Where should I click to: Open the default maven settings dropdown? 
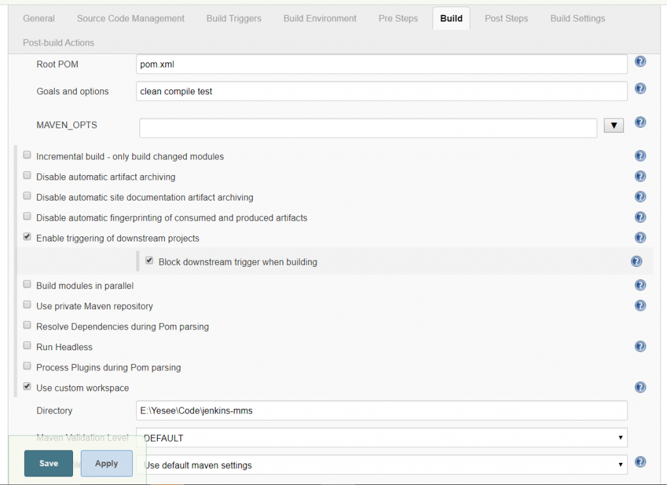pyautogui.click(x=382, y=465)
